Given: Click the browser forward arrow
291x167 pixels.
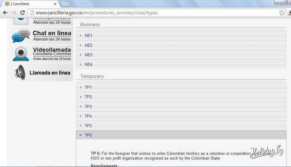Looking at the screenshot, I should click(14, 13).
